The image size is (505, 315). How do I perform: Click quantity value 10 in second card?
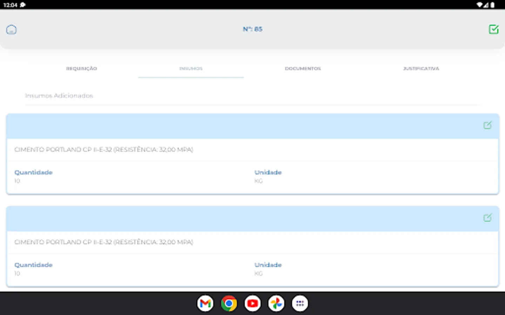[17, 273]
